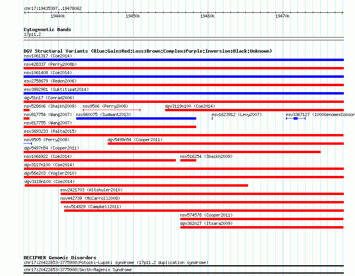
Task: Open dgv5498n54 (Cooper2011) label
Action: point(135,140)
